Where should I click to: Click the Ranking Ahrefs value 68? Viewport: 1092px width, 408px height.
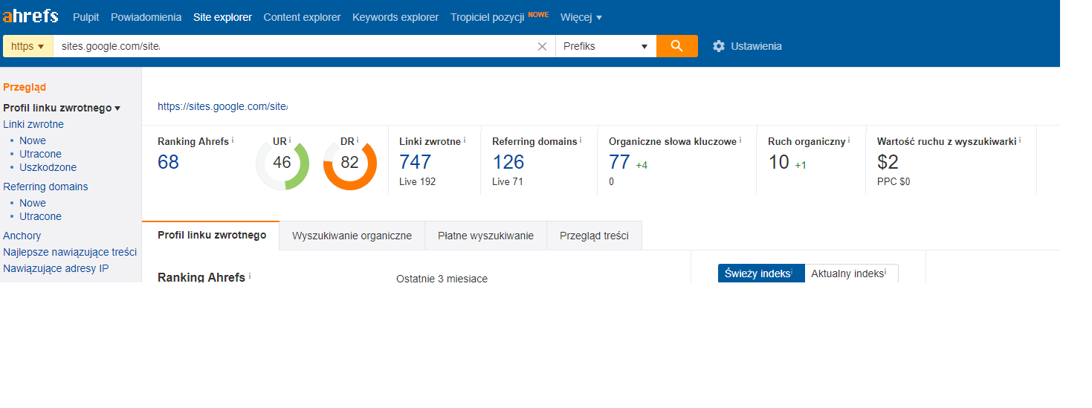click(168, 162)
